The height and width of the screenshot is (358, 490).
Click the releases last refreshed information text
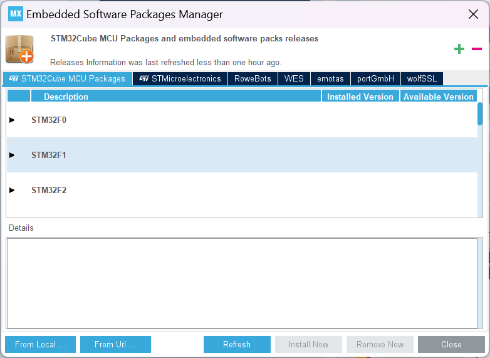(165, 63)
